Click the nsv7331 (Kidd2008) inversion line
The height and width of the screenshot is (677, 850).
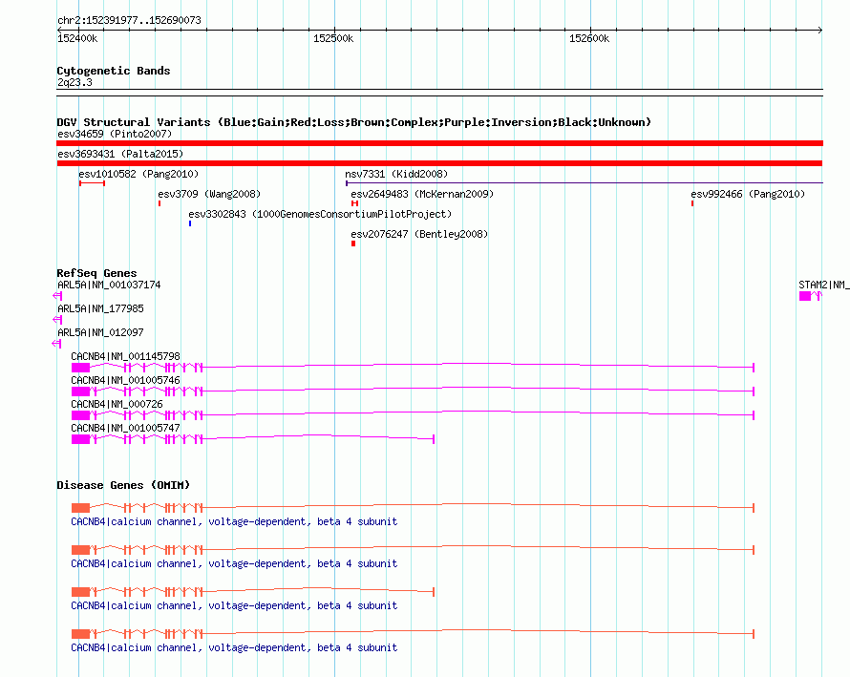pos(584,183)
